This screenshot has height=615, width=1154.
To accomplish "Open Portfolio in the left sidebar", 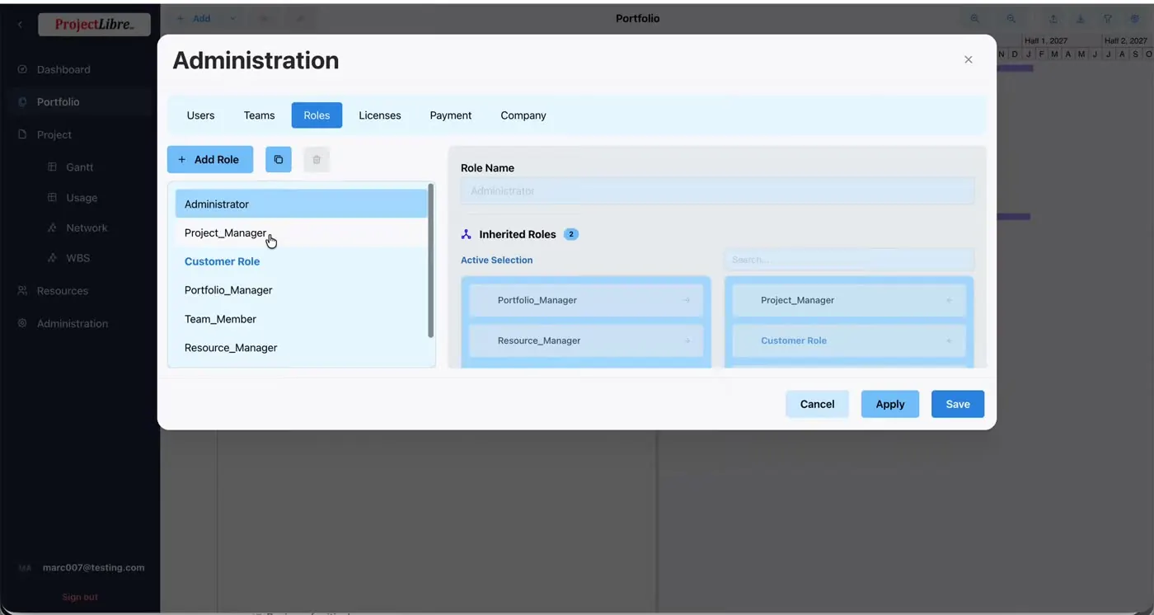I will 58,102.
